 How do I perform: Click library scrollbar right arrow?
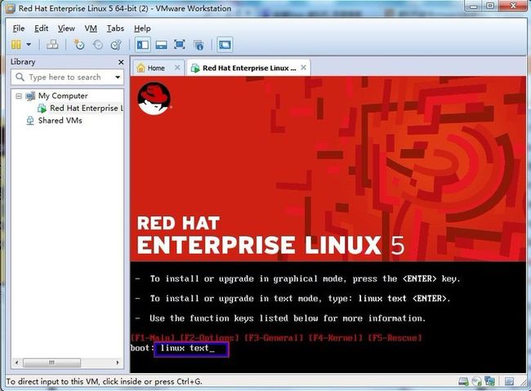[118, 362]
